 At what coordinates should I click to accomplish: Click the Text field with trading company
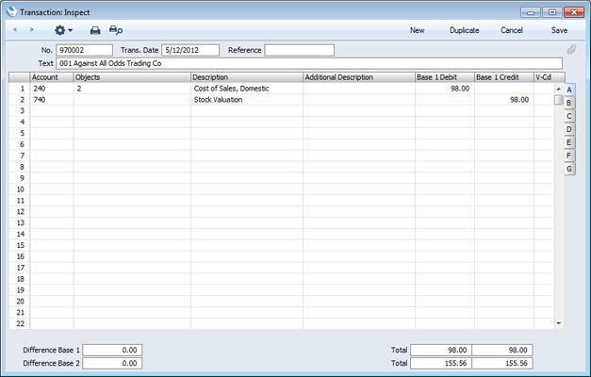click(x=308, y=63)
